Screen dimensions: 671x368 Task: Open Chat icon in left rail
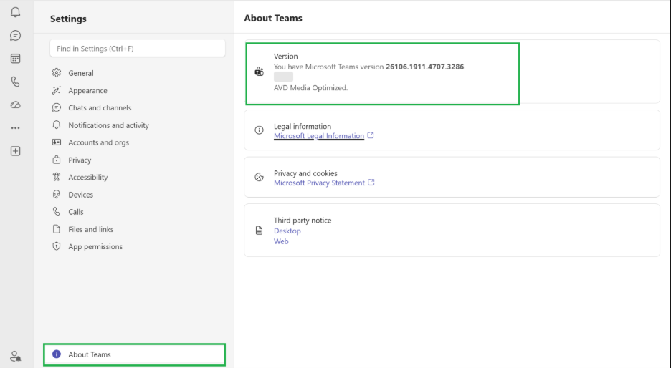15,36
